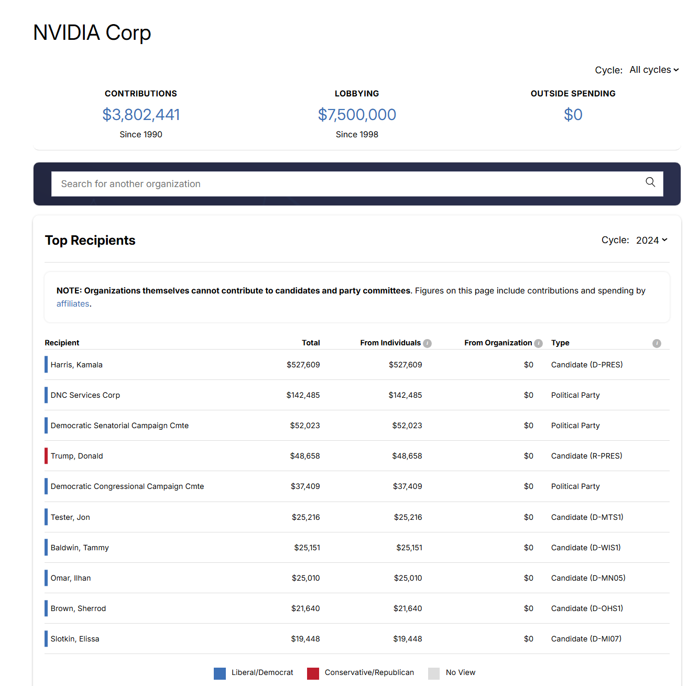Click Tester's Total value $25,216

click(306, 517)
